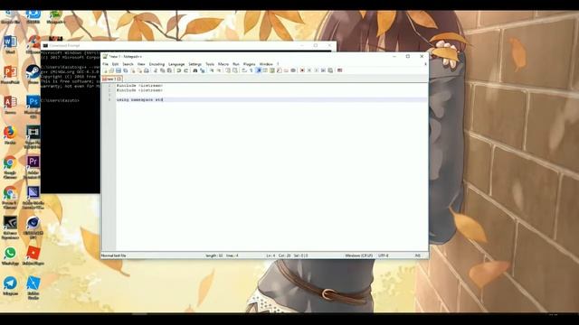Click the Save All toolbar icon
The image size is (579, 325).
point(126,70)
